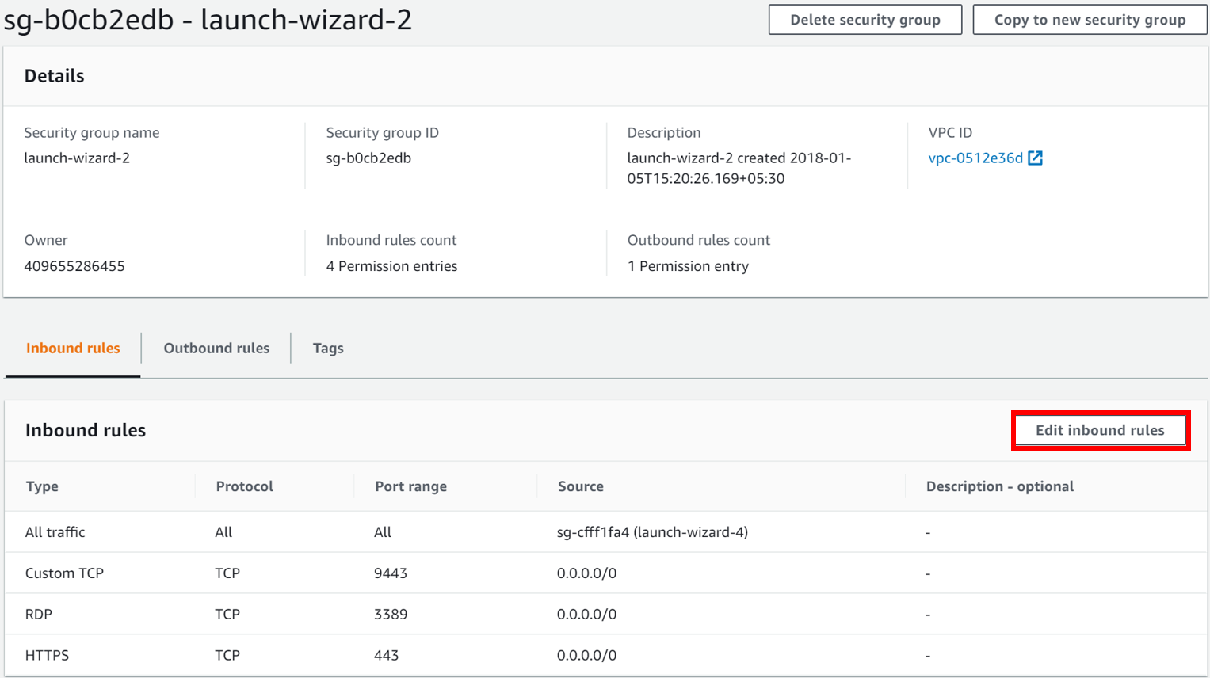Image resolution: width=1210 pixels, height=678 pixels.
Task: Open VPC in new tab via external link icon
Action: (x=1036, y=158)
